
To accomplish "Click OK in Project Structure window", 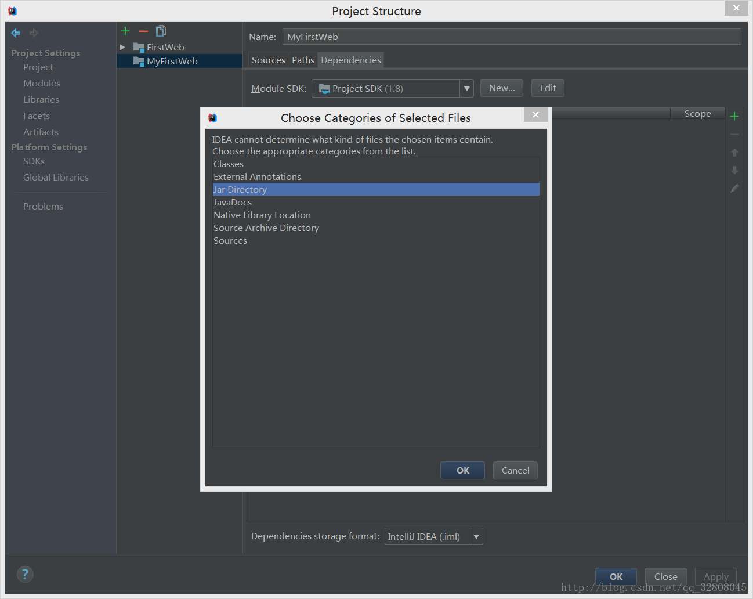I will click(616, 576).
